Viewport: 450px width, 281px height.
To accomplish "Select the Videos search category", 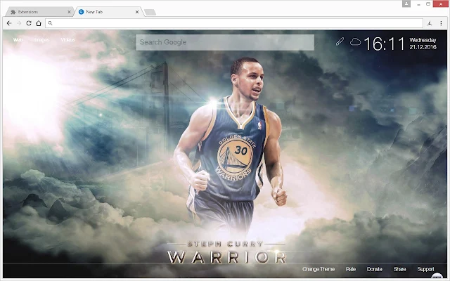I will coord(67,40).
